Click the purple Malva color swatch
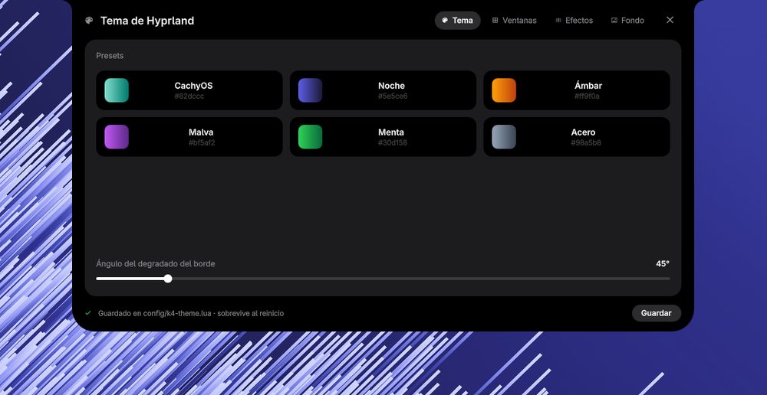 [117, 137]
